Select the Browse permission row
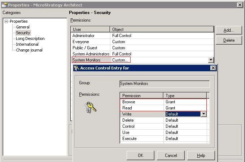This screenshot has height=162, width=245. tap(163, 102)
